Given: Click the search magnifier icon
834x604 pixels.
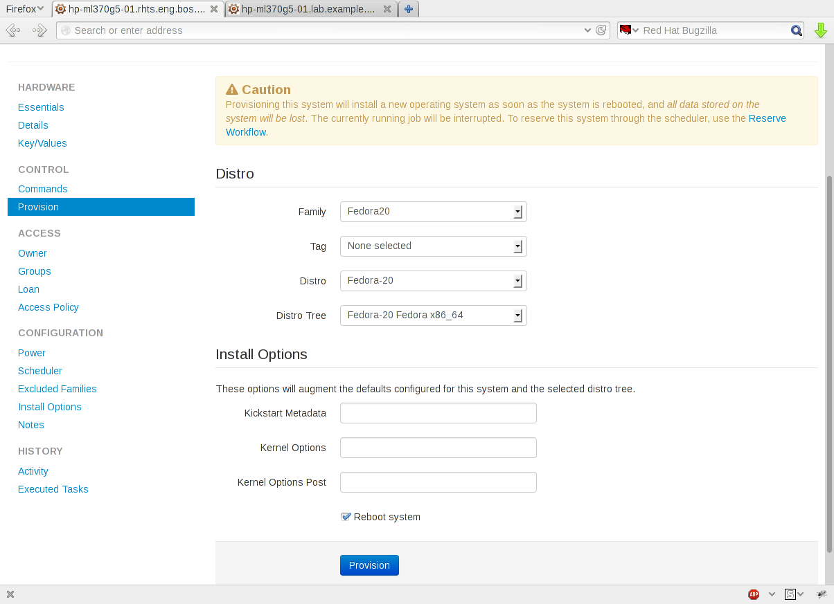Looking at the screenshot, I should [x=797, y=30].
